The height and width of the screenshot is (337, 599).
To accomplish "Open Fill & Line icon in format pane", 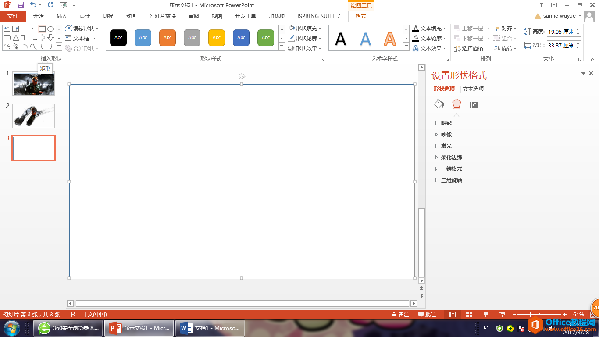I will (439, 104).
